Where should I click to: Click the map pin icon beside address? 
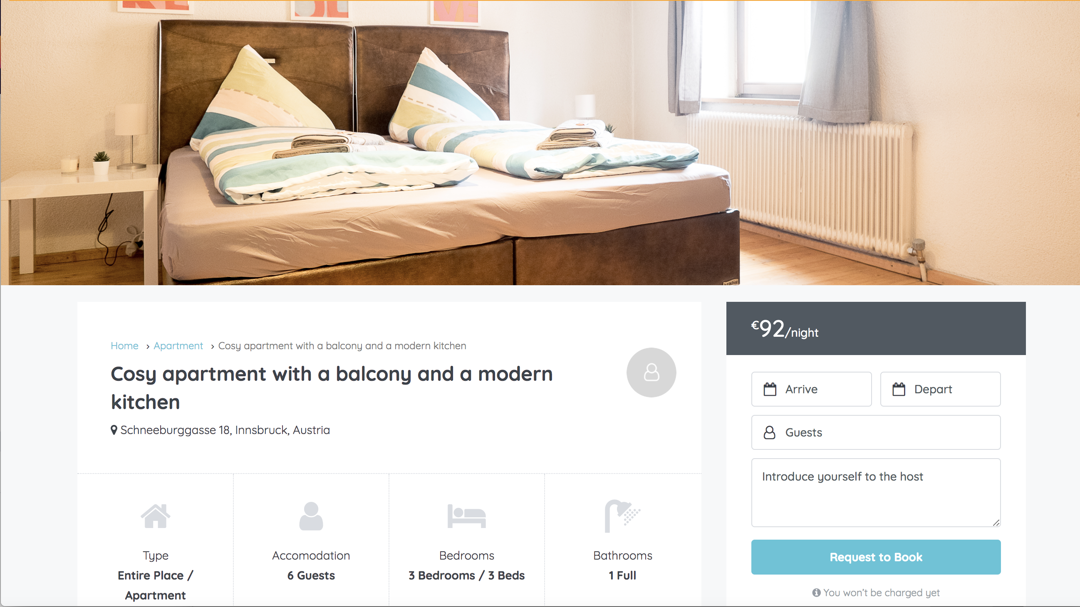[x=114, y=430]
